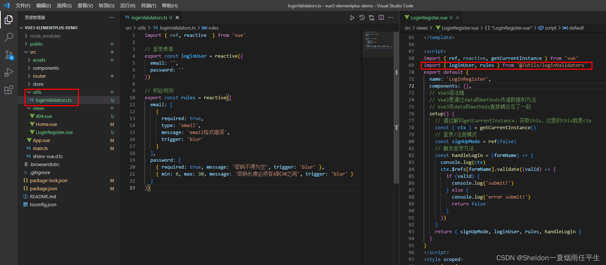The image size is (606, 265).
Task: Open timeline history icon in editor toolbar
Action: click(x=362, y=18)
